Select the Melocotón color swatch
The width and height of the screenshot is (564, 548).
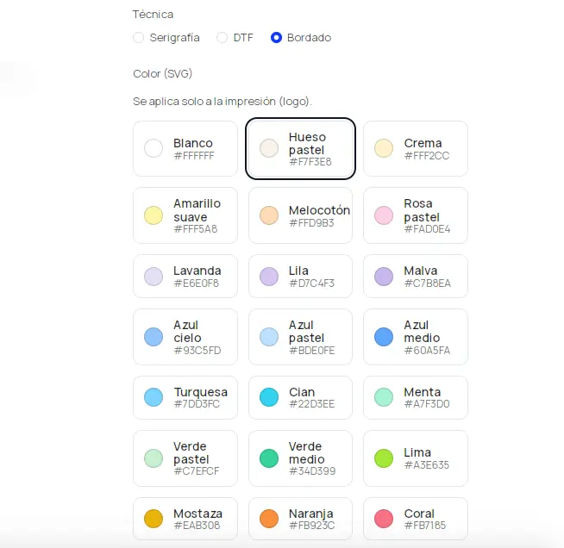pyautogui.click(x=300, y=216)
